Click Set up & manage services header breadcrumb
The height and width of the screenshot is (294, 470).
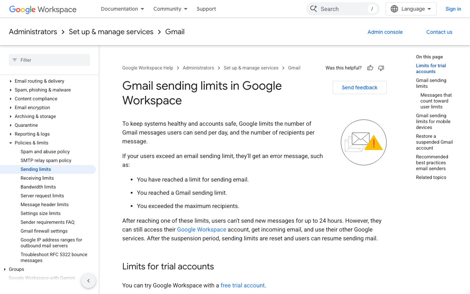(x=111, y=32)
